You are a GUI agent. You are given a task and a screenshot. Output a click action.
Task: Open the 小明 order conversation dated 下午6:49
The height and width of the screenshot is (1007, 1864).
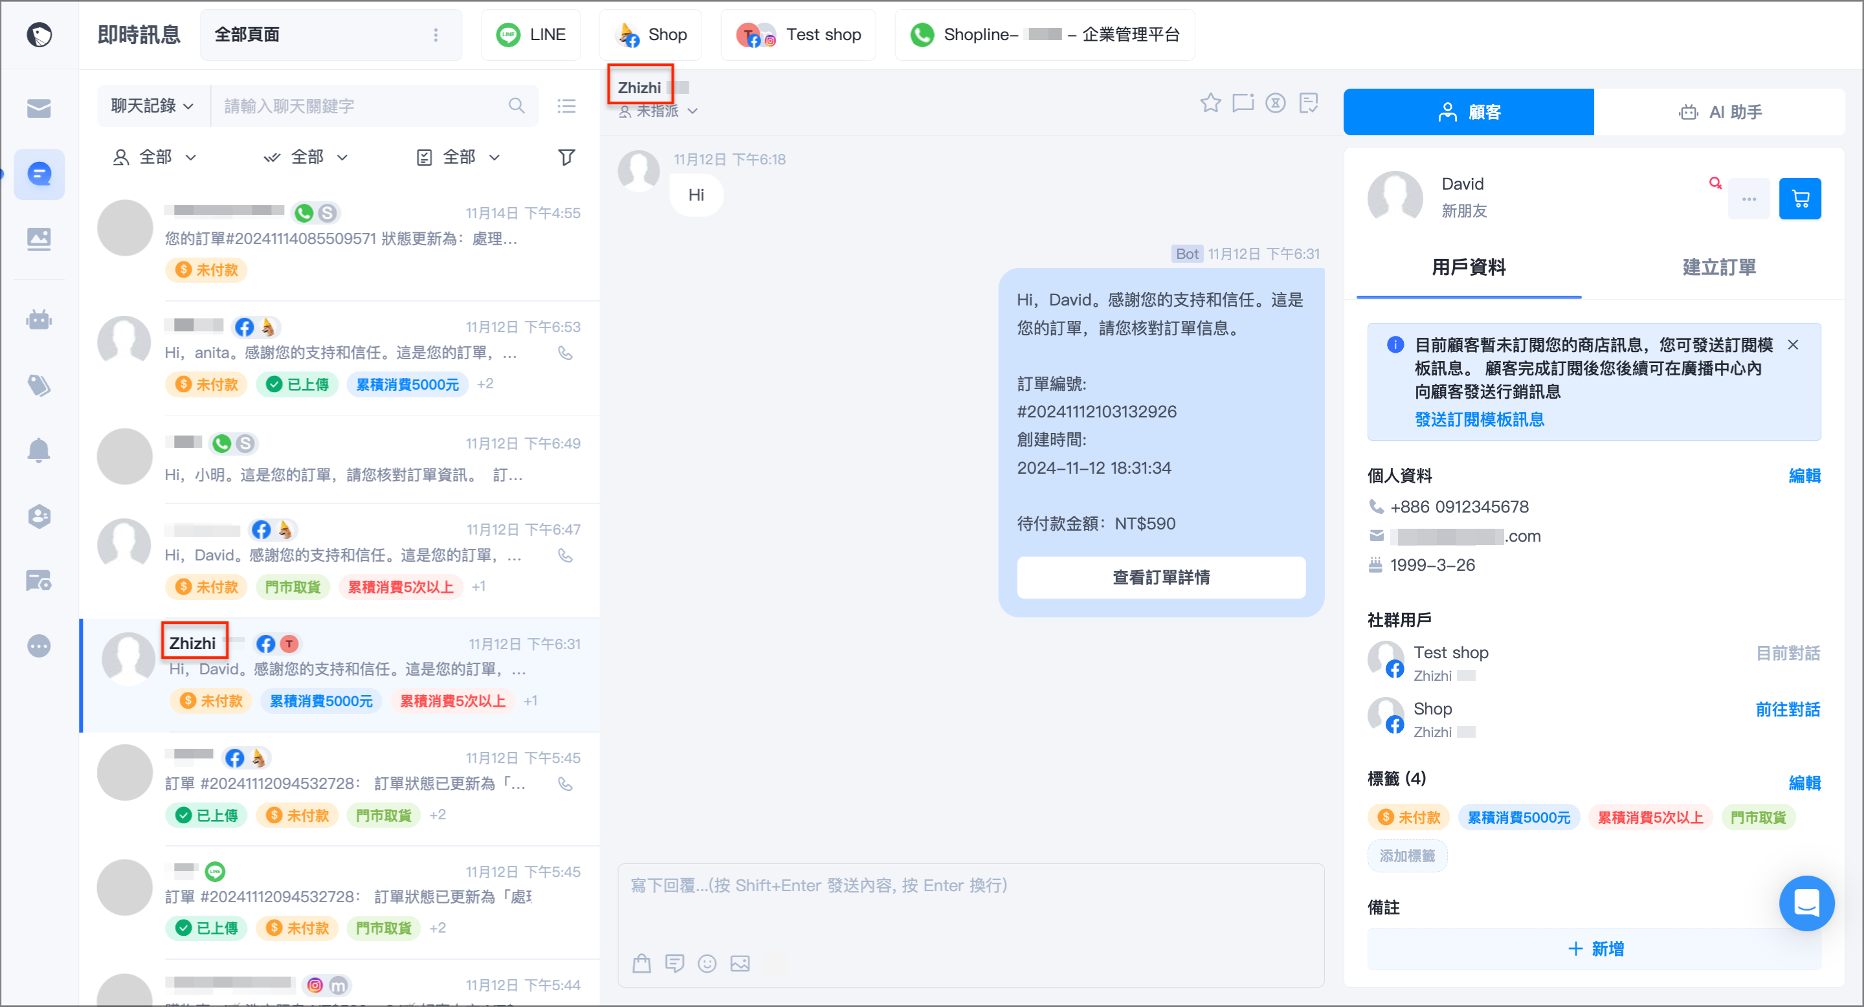coord(340,459)
